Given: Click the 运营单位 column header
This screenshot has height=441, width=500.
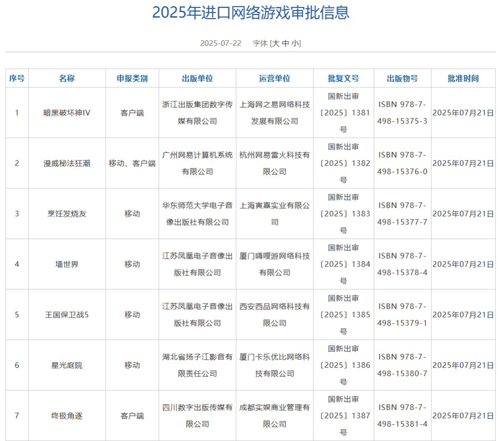Looking at the screenshot, I should pyautogui.click(x=275, y=78).
